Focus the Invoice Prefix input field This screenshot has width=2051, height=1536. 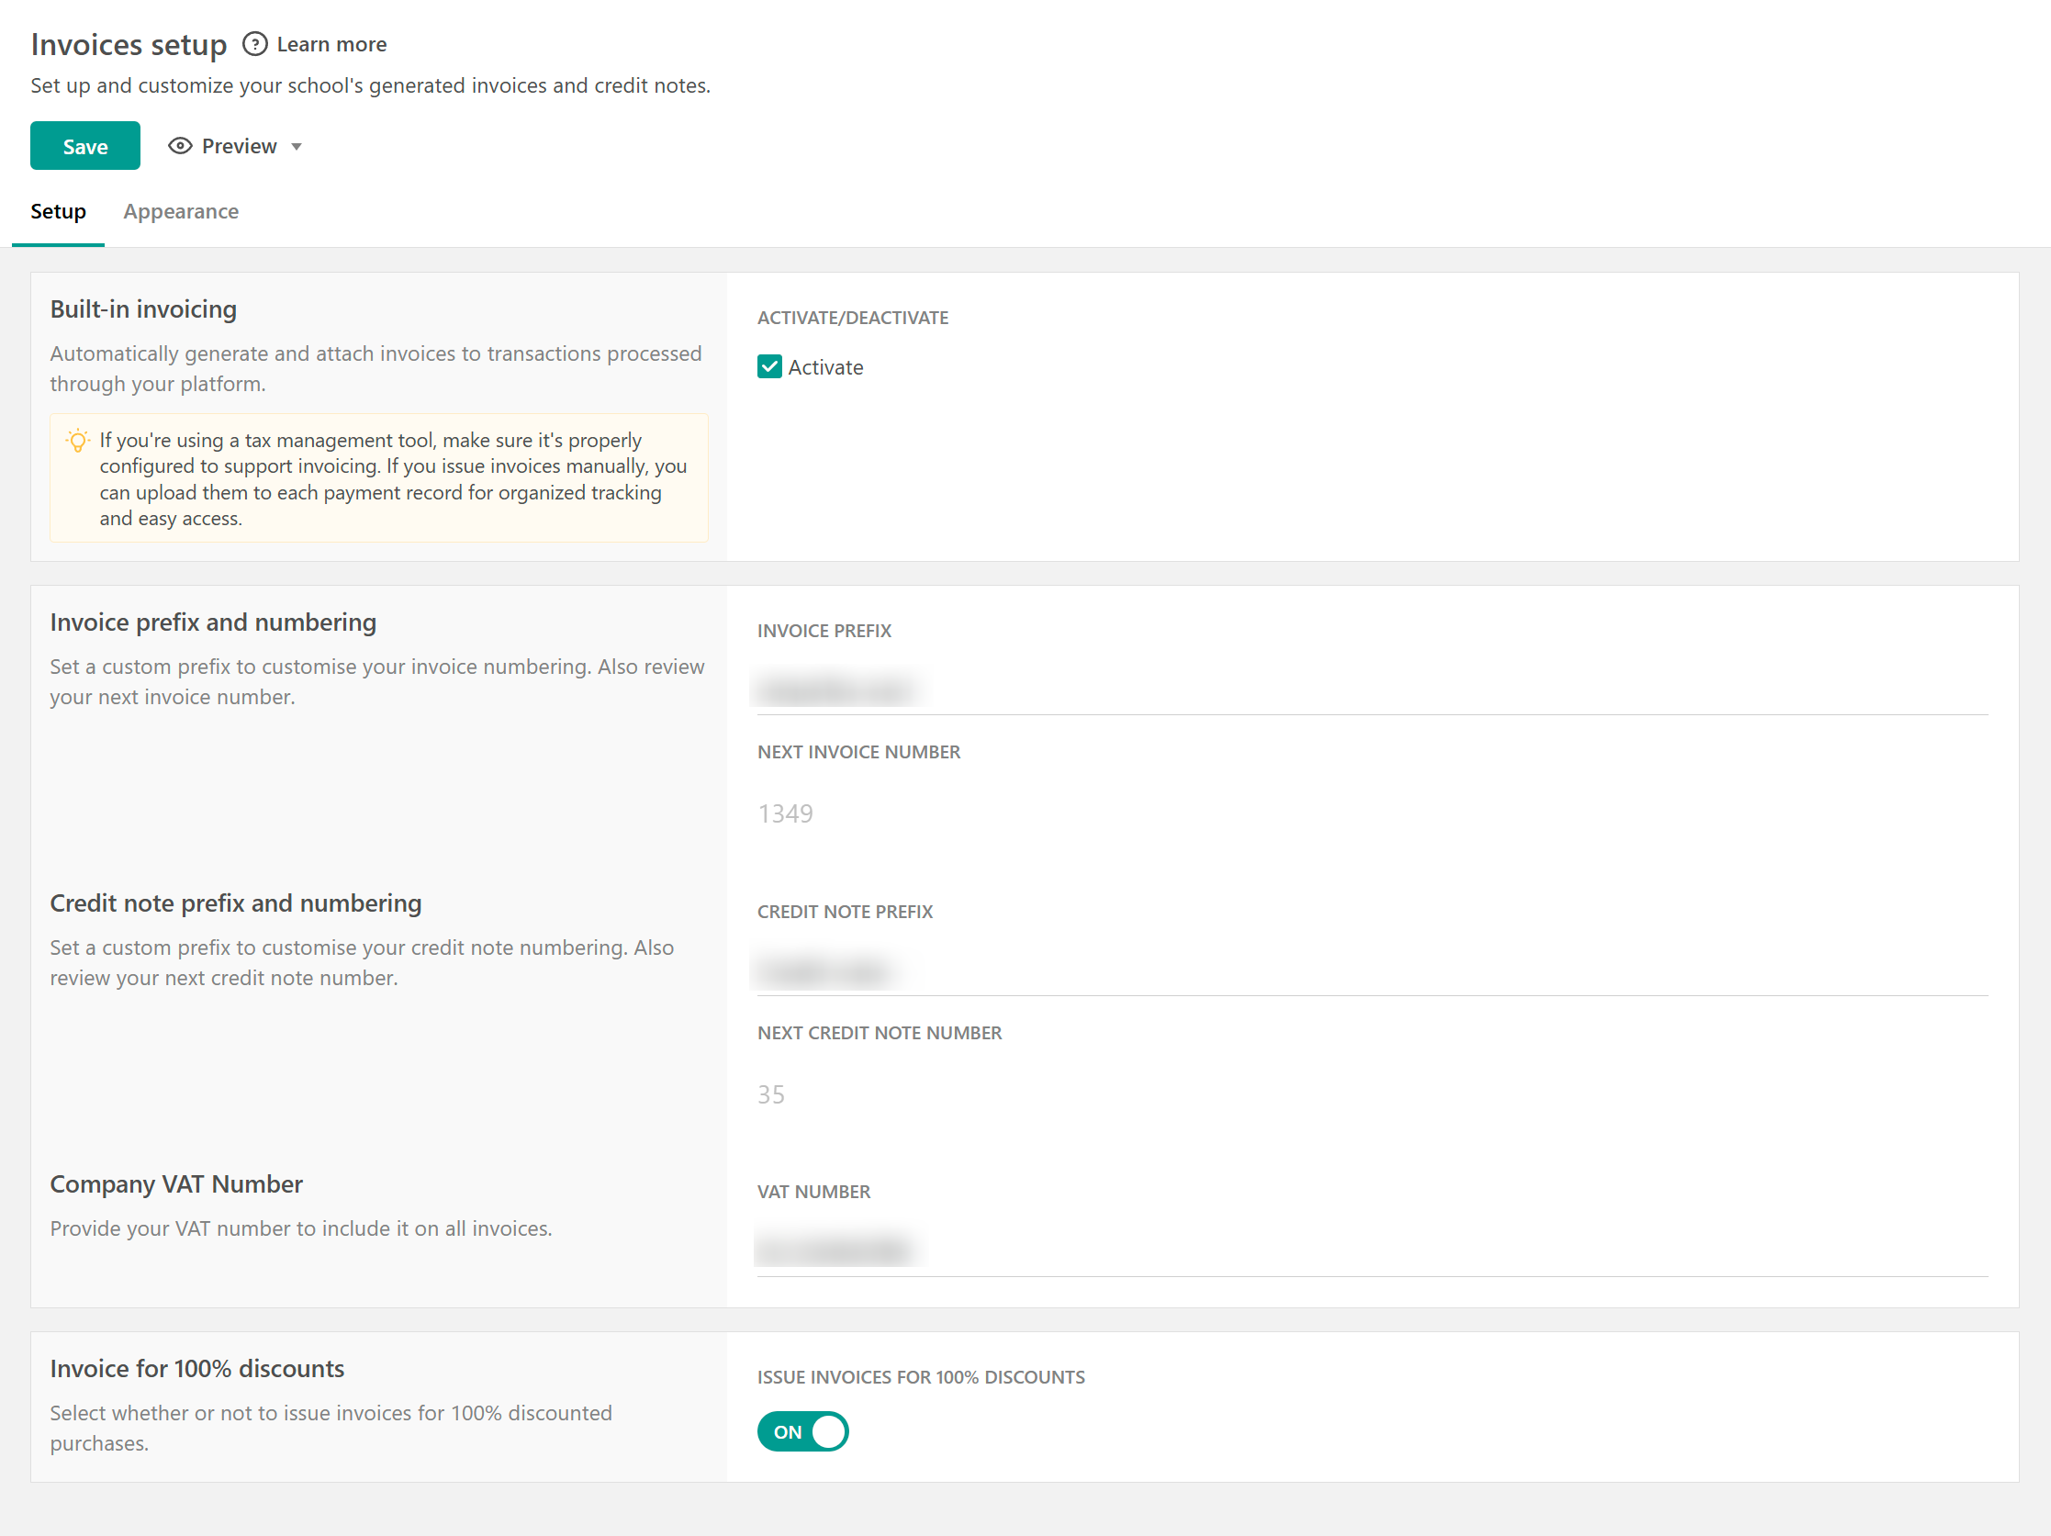1371,690
